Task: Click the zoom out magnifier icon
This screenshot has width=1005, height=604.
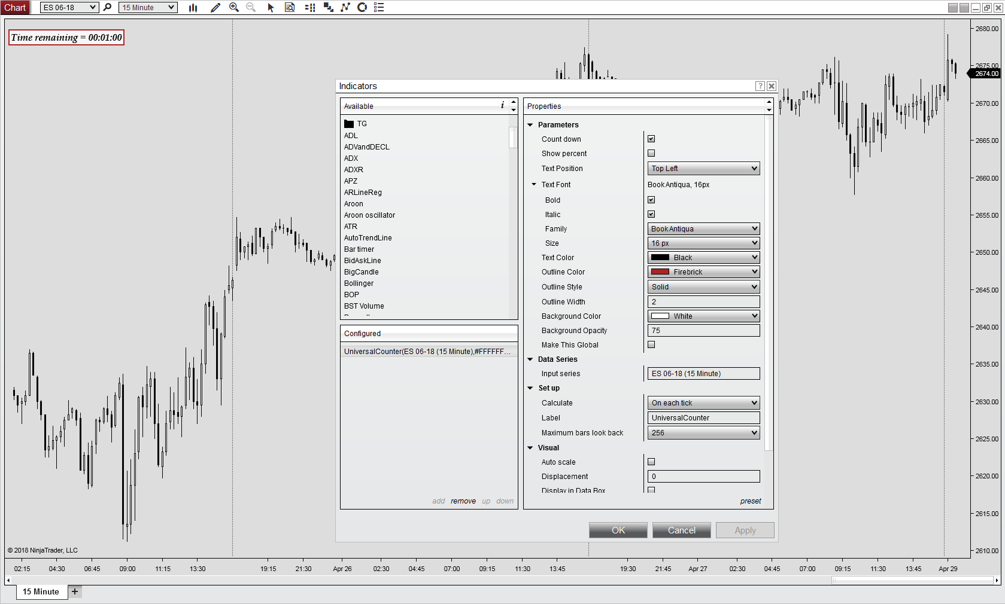Action: coord(251,7)
